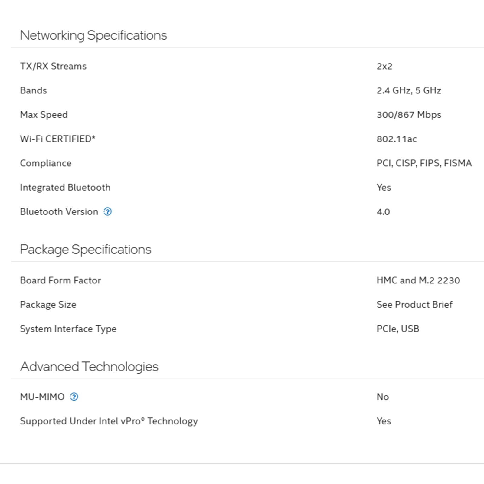Viewport: 484px width, 484px height.
Task: Click the Package Size label
Action: click(48, 305)
